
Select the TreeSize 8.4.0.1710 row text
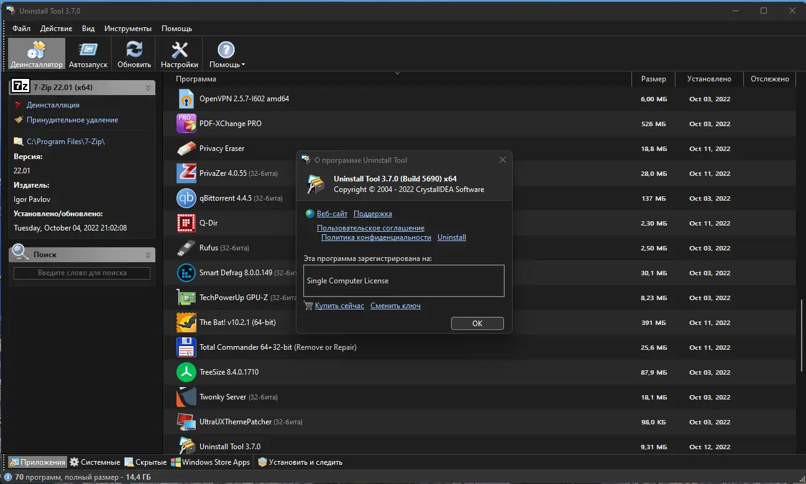(x=229, y=372)
